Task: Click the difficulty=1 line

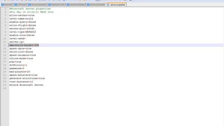Action: (18, 65)
